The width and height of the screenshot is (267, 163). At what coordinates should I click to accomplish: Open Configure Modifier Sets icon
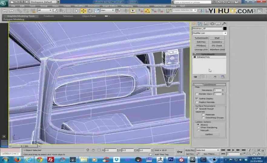point(223,77)
